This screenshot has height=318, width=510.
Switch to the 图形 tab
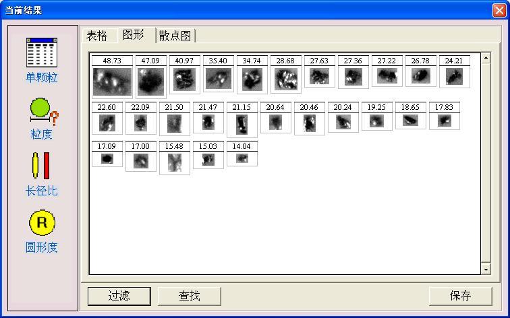[x=136, y=35]
